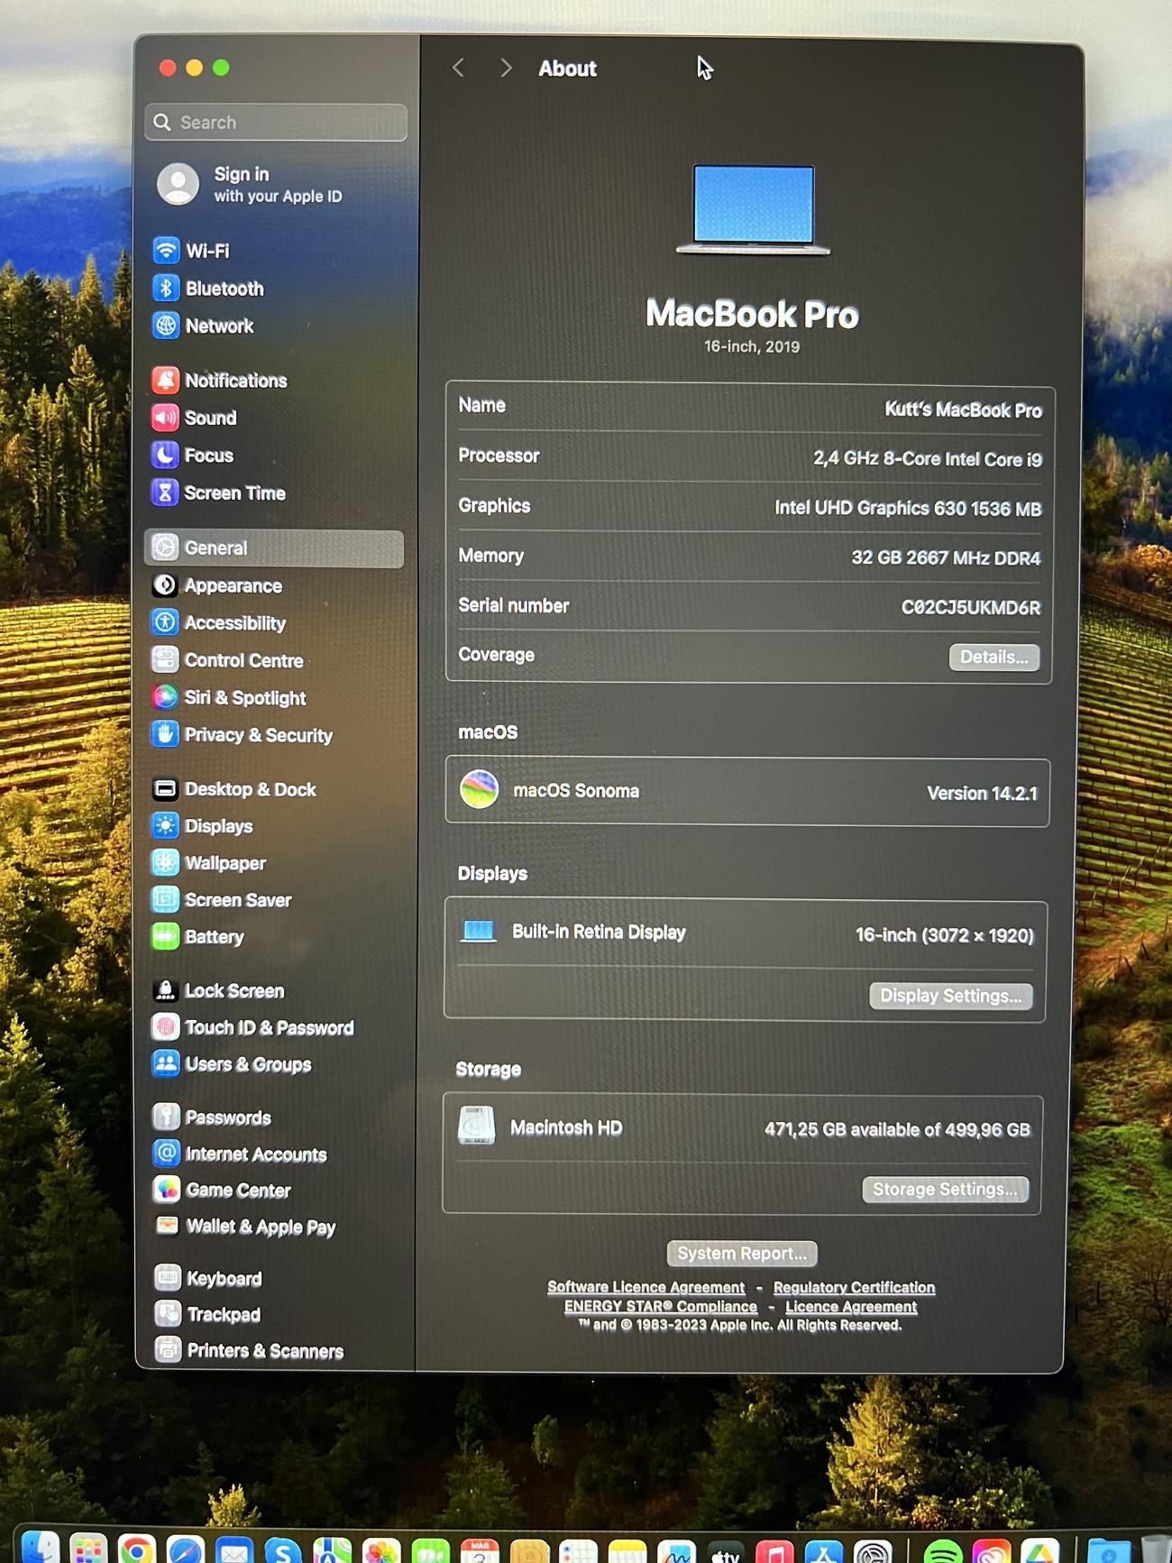
Task: Open Spotify from the Dock
Action: click(x=942, y=1550)
